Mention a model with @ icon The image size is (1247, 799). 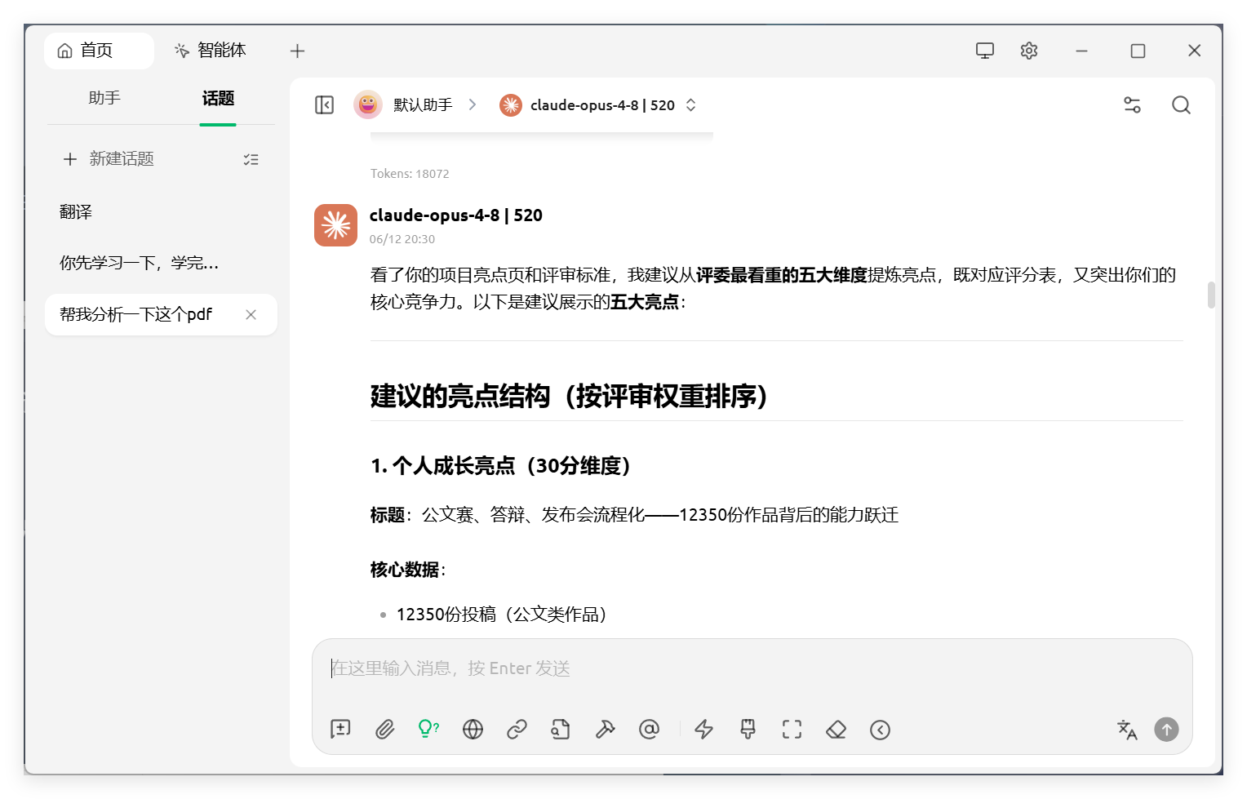pyautogui.click(x=649, y=730)
